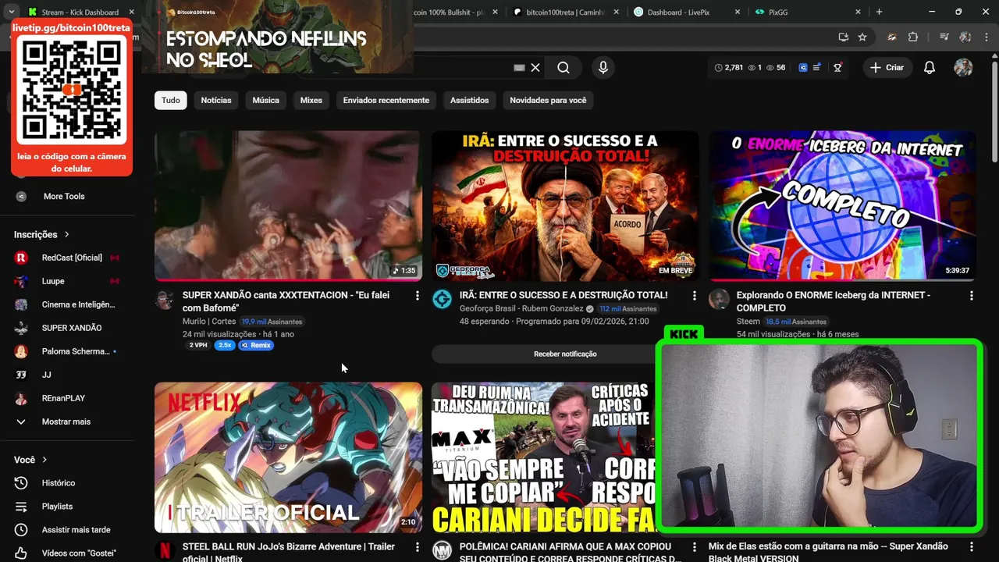Select the Assistidos filter chip
The width and height of the screenshot is (999, 562).
coord(469,100)
